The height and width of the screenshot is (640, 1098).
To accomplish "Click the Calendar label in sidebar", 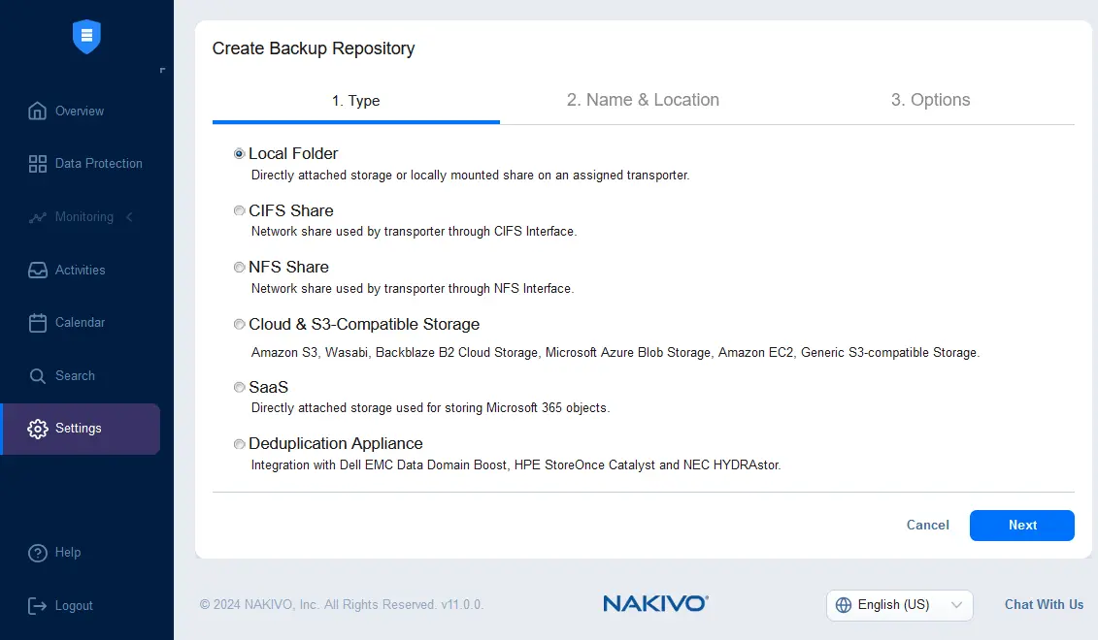I will pos(80,323).
